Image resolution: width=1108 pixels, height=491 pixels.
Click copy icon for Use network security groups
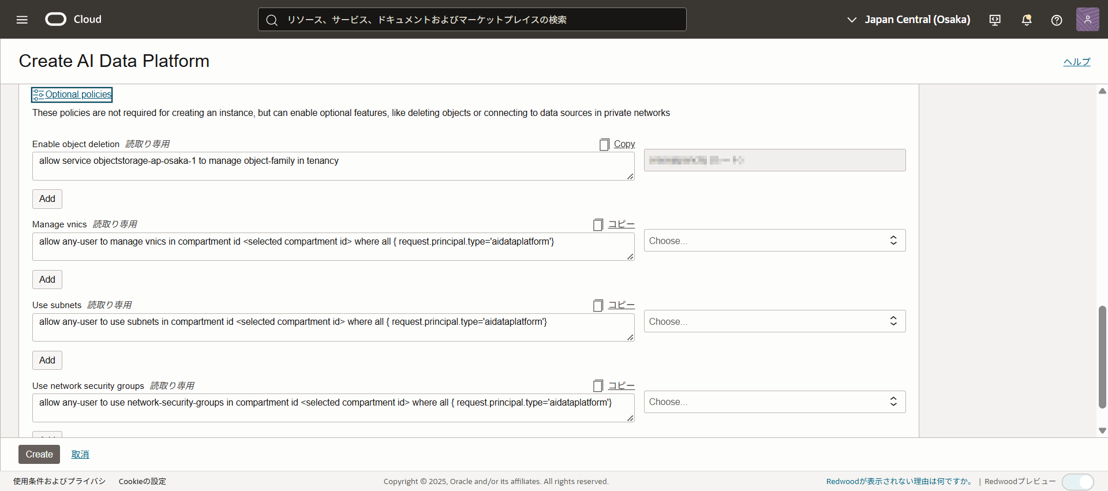point(598,386)
